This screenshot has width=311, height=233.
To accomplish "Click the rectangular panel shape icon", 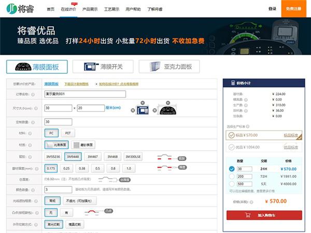I will click(141, 110).
